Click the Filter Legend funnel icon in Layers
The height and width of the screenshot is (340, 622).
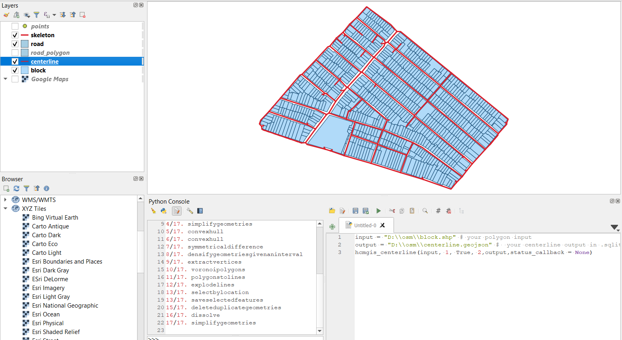point(36,15)
